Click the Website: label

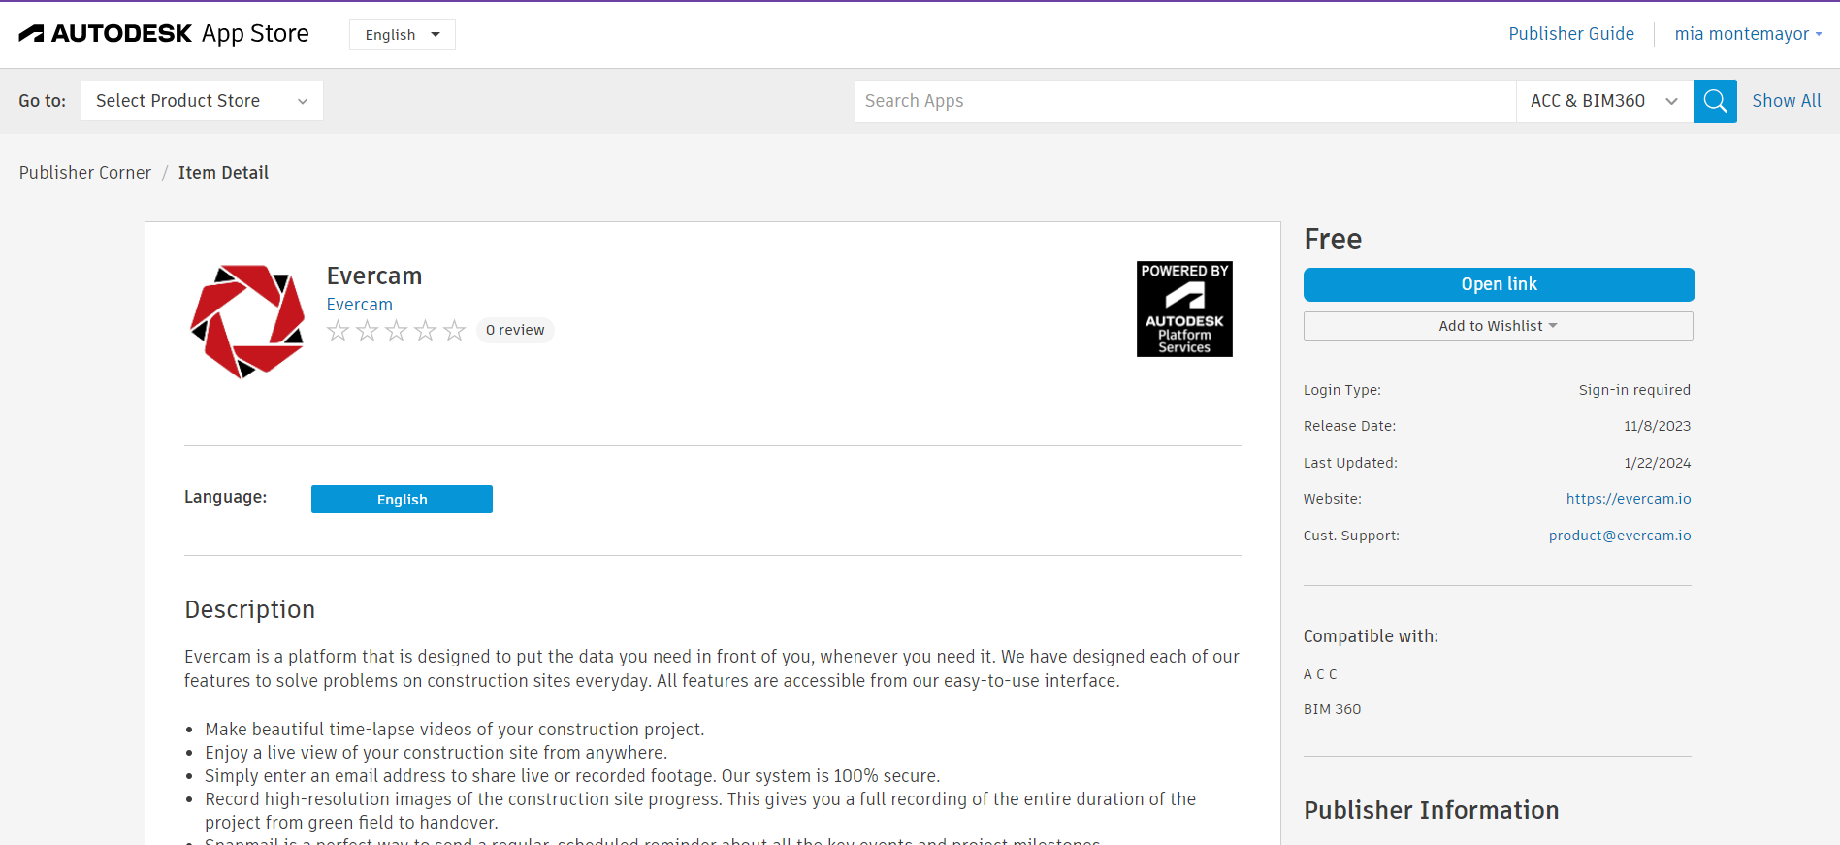[x=1333, y=499]
